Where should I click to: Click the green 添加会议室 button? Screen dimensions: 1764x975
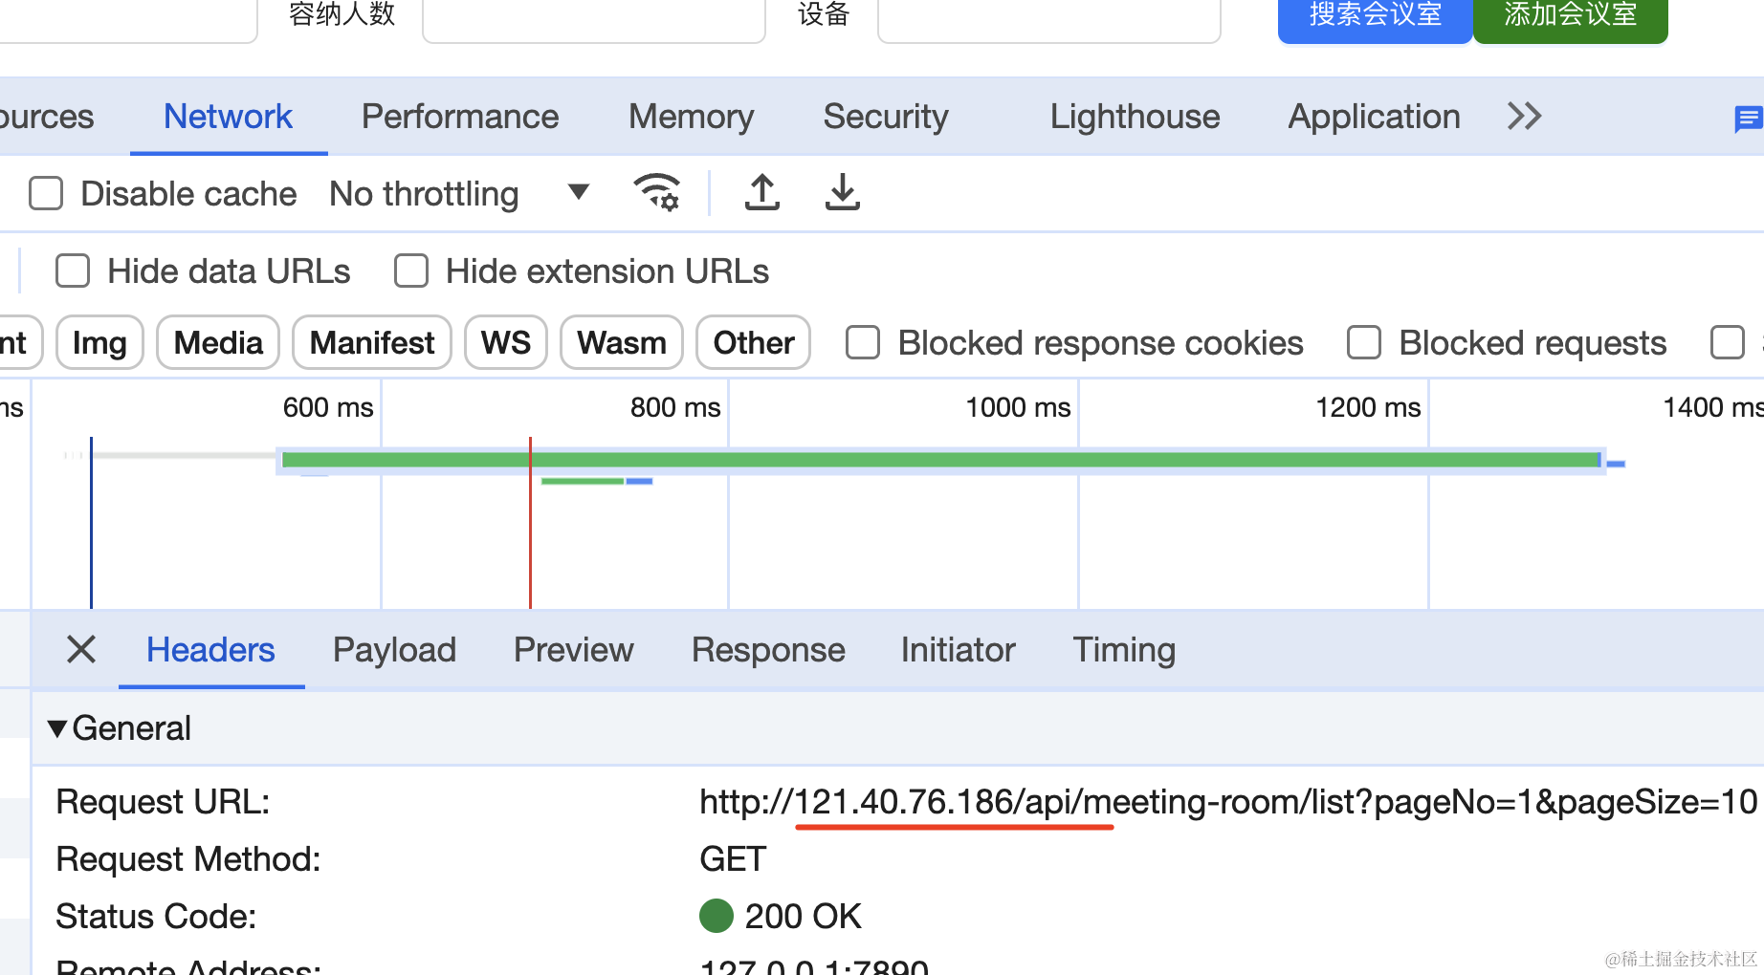tap(1570, 17)
